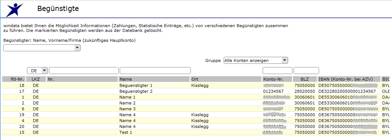The image size is (392, 140).
Task: Click BLZ value 28020050
Action: click(x=305, y=91)
